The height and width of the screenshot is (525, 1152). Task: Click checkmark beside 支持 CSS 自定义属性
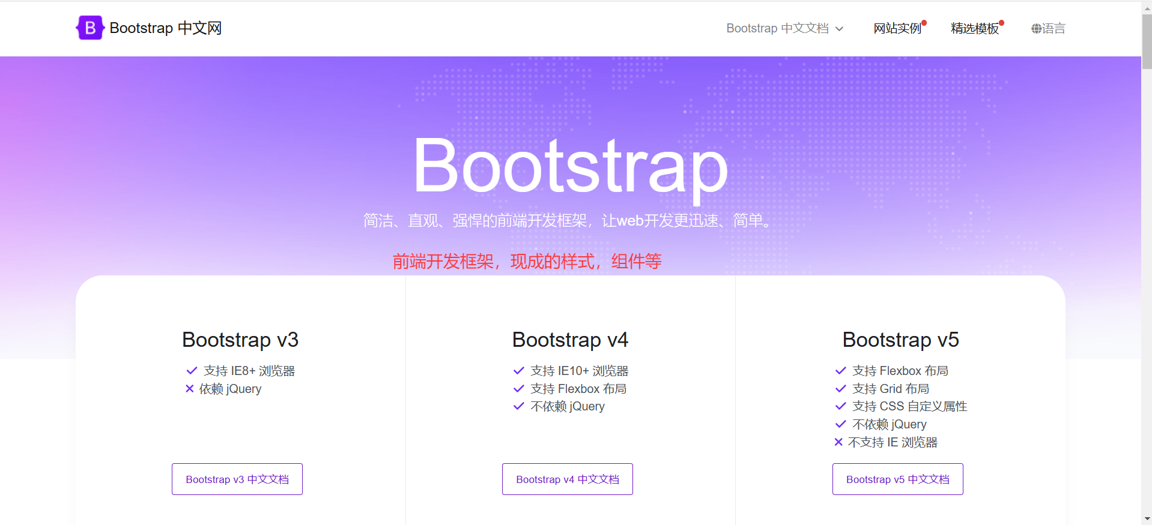[x=841, y=406]
